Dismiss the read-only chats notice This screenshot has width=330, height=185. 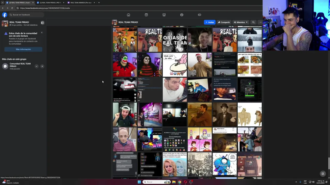click(x=42, y=33)
